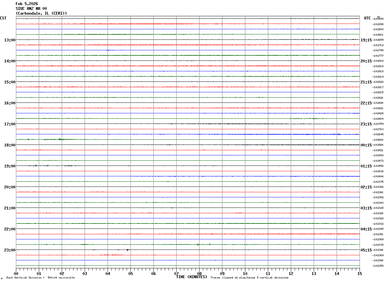Click the 20:00 CST hour label

(10, 187)
